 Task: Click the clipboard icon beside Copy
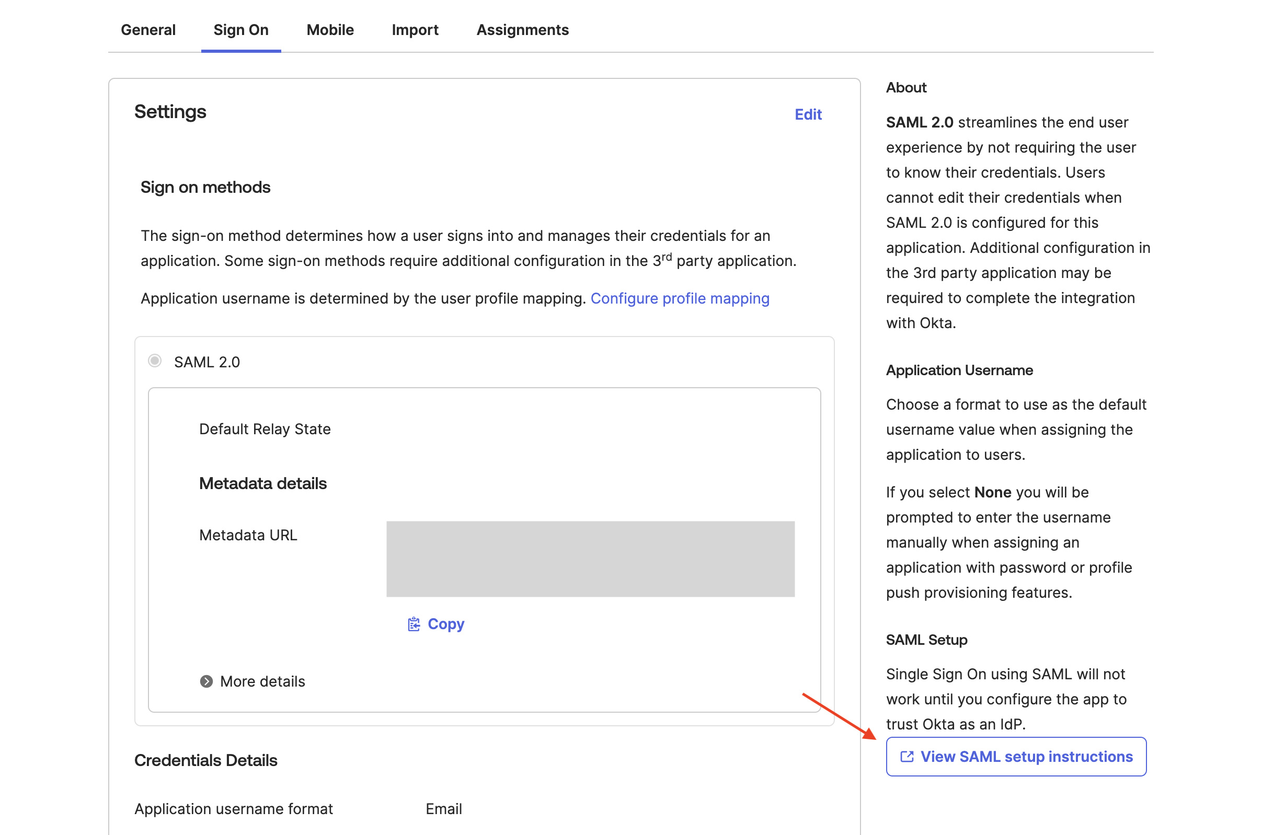[x=414, y=624]
